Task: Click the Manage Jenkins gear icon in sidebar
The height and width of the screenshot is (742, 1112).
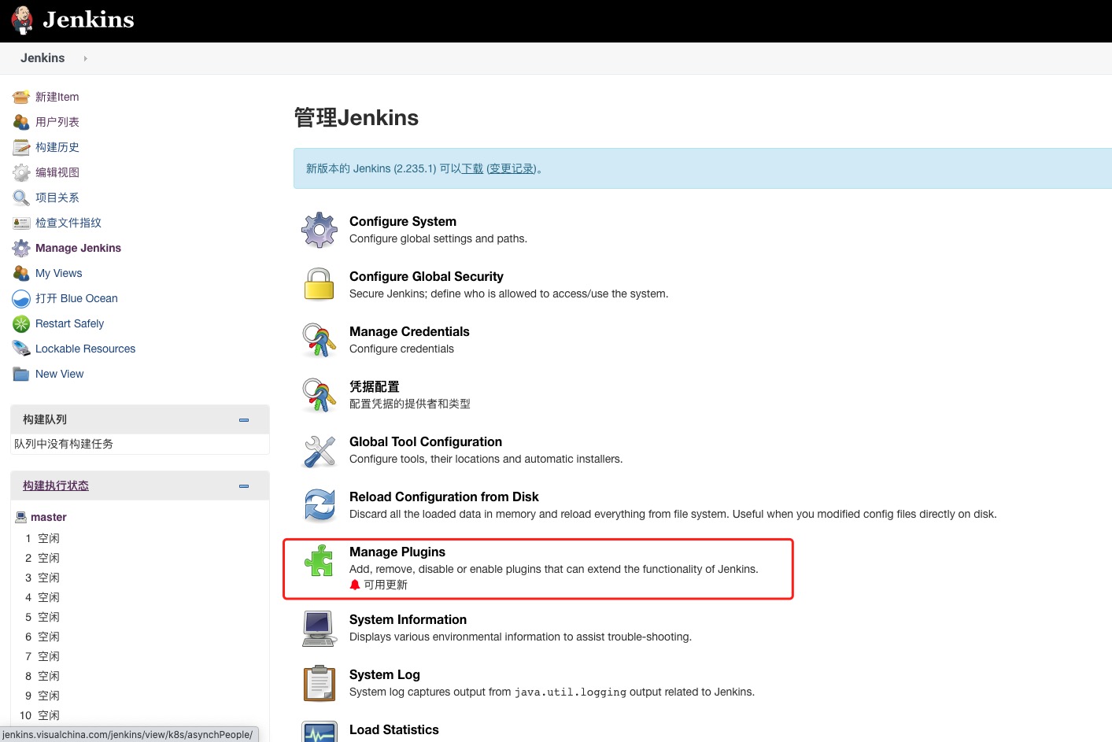Action: [21, 248]
